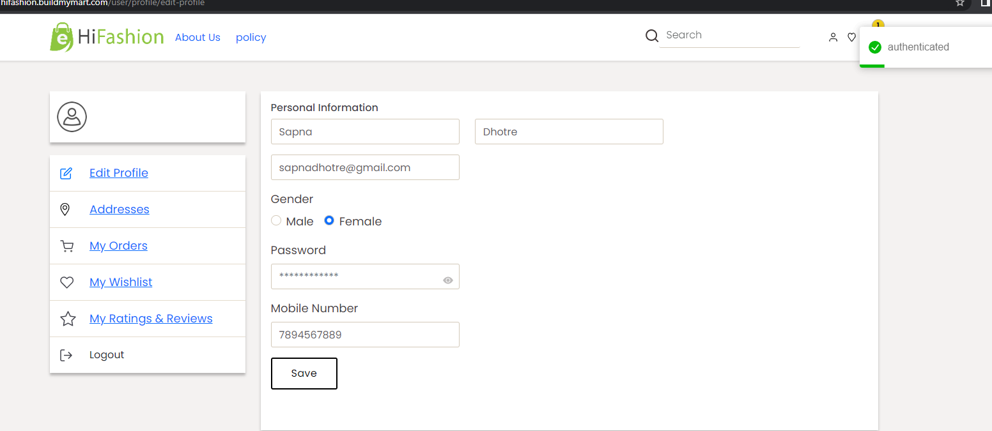Bookmark page with the star icon
The width and height of the screenshot is (992, 431).
click(x=959, y=3)
